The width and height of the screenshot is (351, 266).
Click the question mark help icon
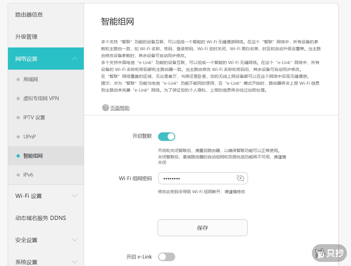[x=106, y=108]
